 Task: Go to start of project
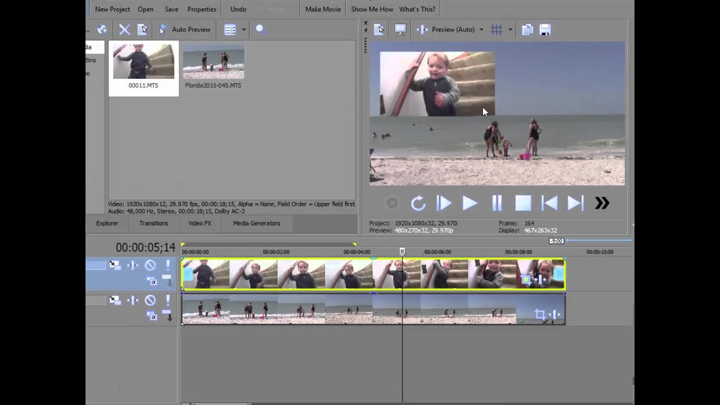click(x=549, y=203)
